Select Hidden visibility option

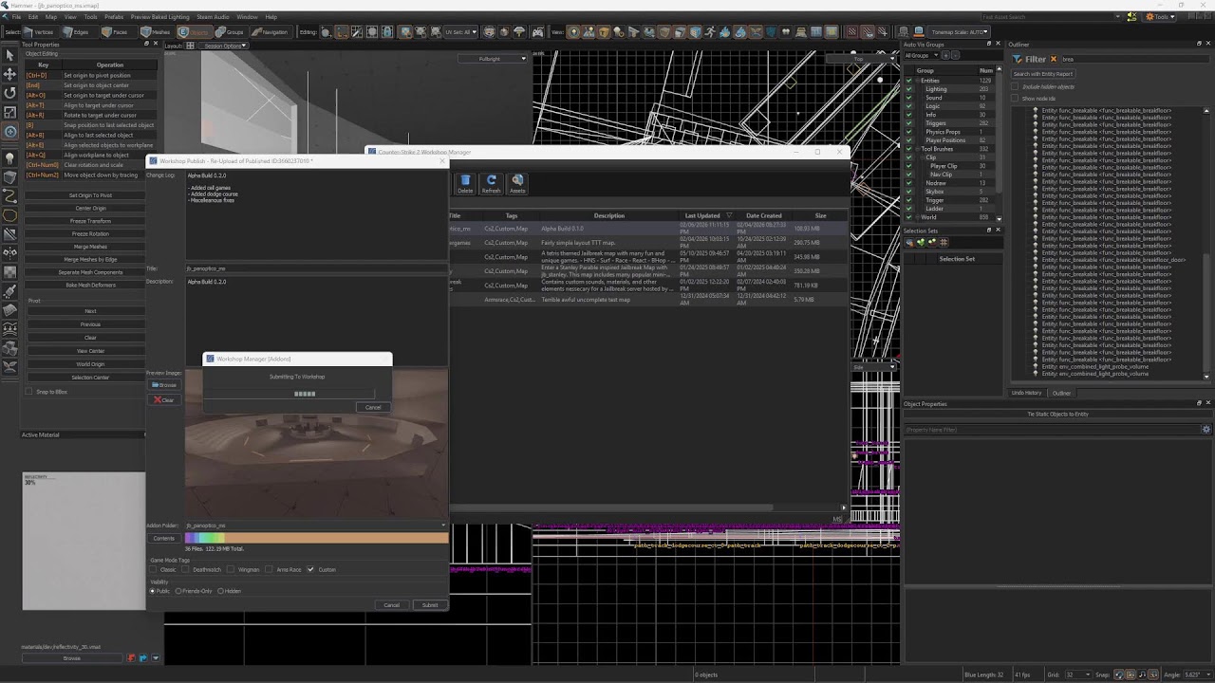coord(221,591)
